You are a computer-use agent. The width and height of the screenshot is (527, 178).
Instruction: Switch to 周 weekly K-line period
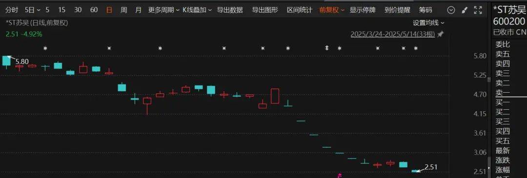[x=123, y=10]
